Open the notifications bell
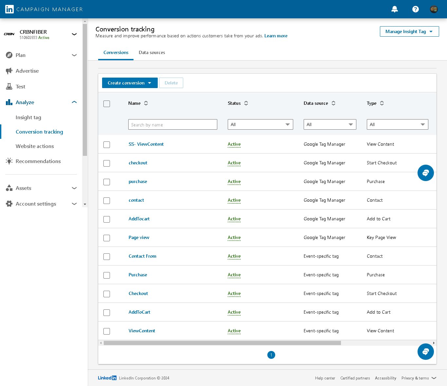447x386 pixels. point(395,9)
